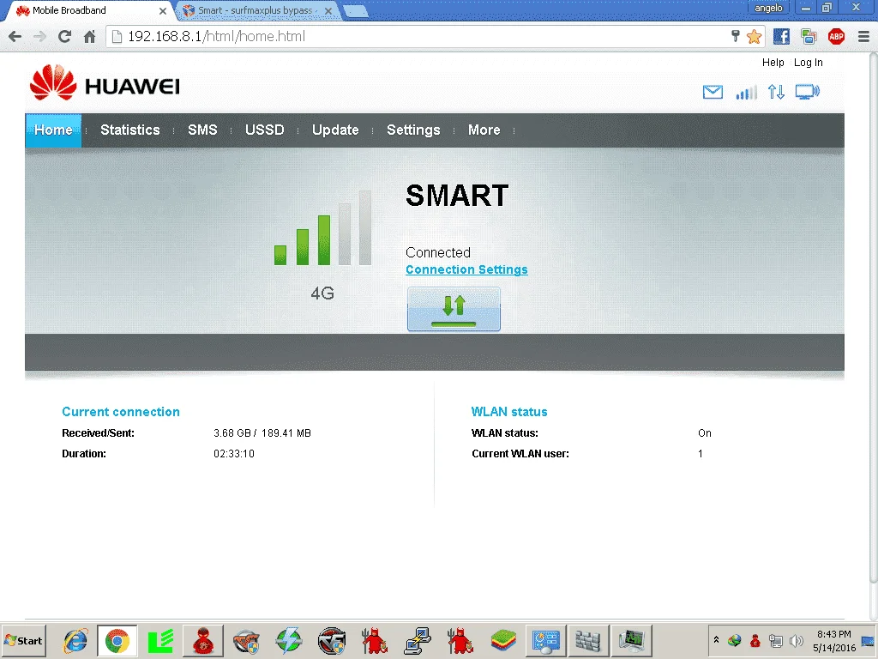Show hidden tray icons arrow
Screen dimensions: 878x659
pyautogui.click(x=716, y=639)
